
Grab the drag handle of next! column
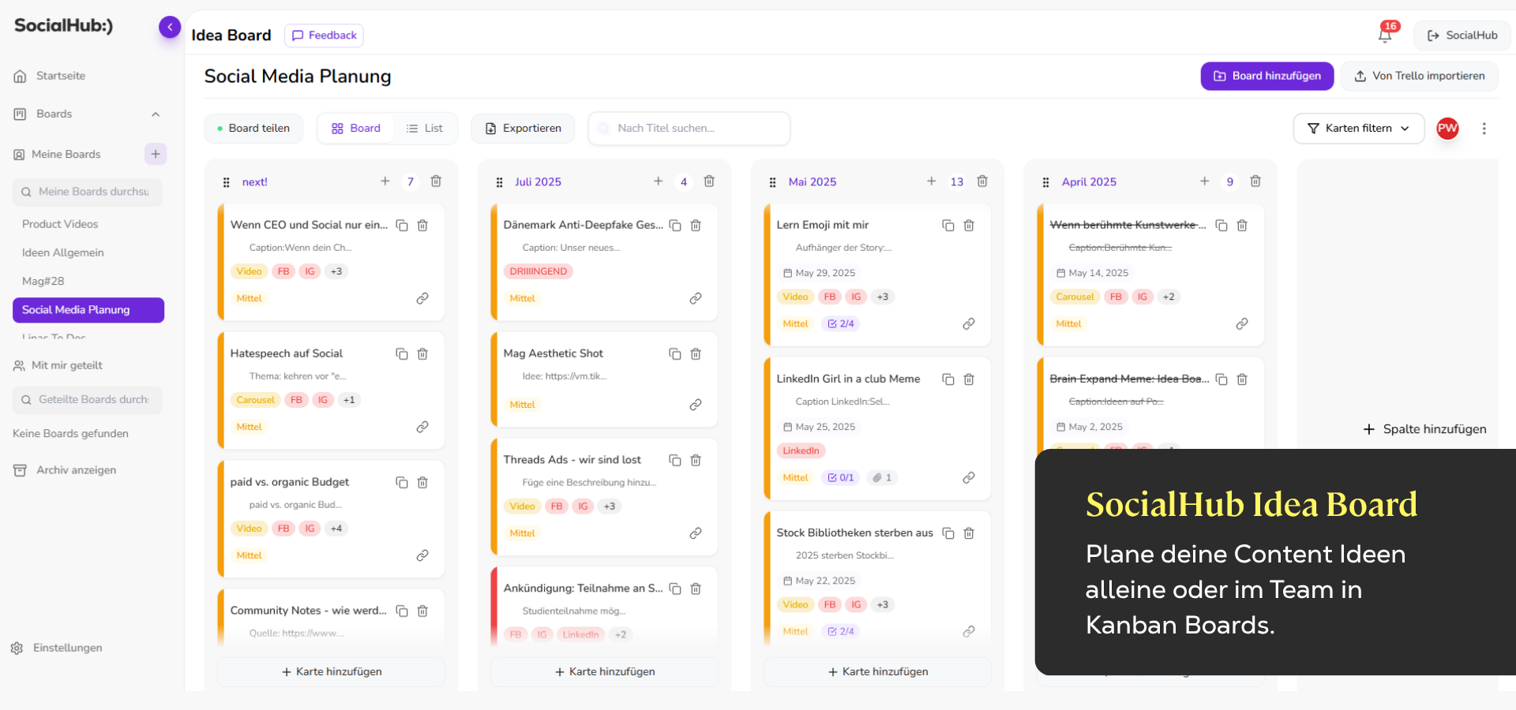tap(227, 182)
